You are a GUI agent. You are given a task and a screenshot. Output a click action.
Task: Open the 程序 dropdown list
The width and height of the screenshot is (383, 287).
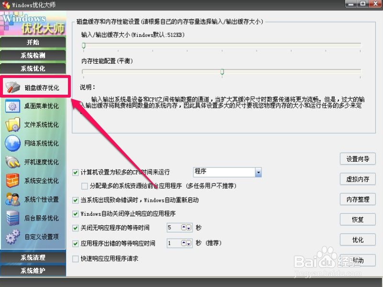(x=258, y=172)
